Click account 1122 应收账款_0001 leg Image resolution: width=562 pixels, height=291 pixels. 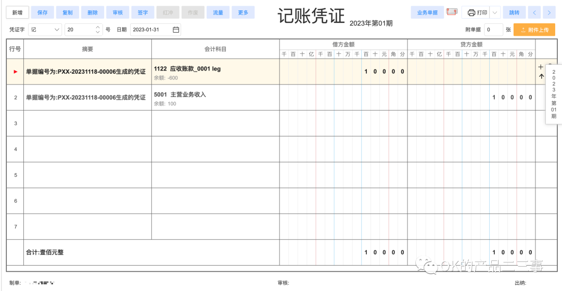click(x=187, y=68)
